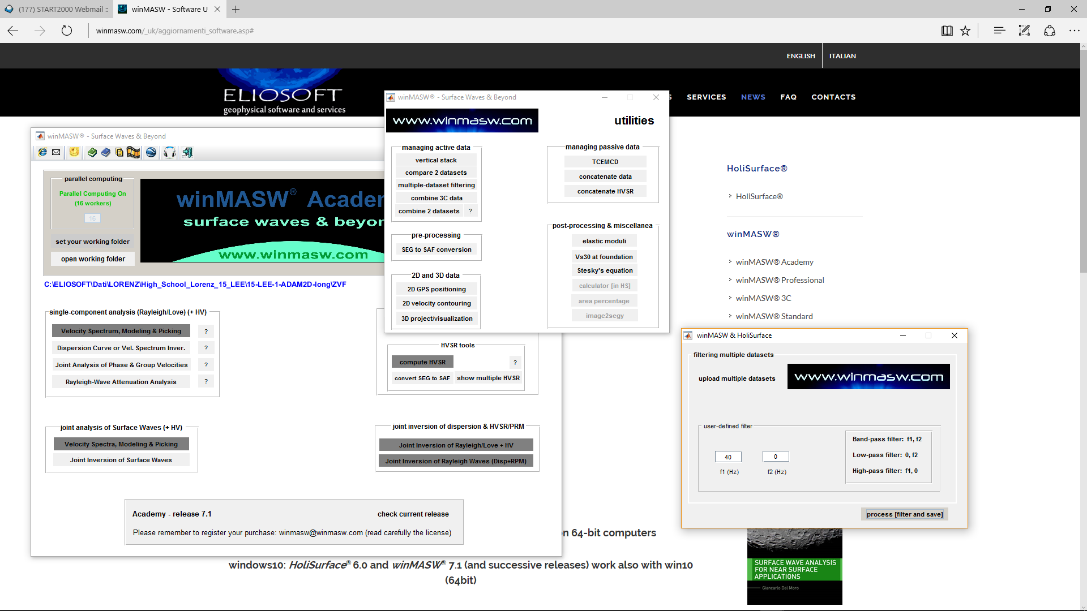Image resolution: width=1087 pixels, height=611 pixels.
Task: Click compare 2 datasets button
Action: coord(436,173)
